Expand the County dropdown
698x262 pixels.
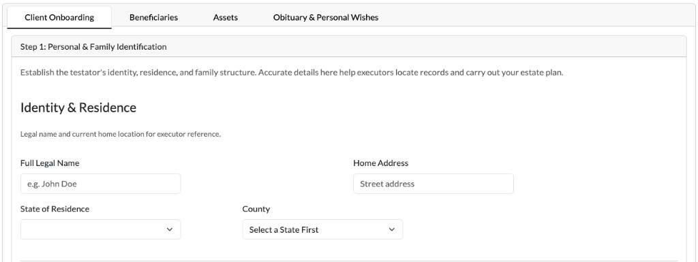pos(322,229)
